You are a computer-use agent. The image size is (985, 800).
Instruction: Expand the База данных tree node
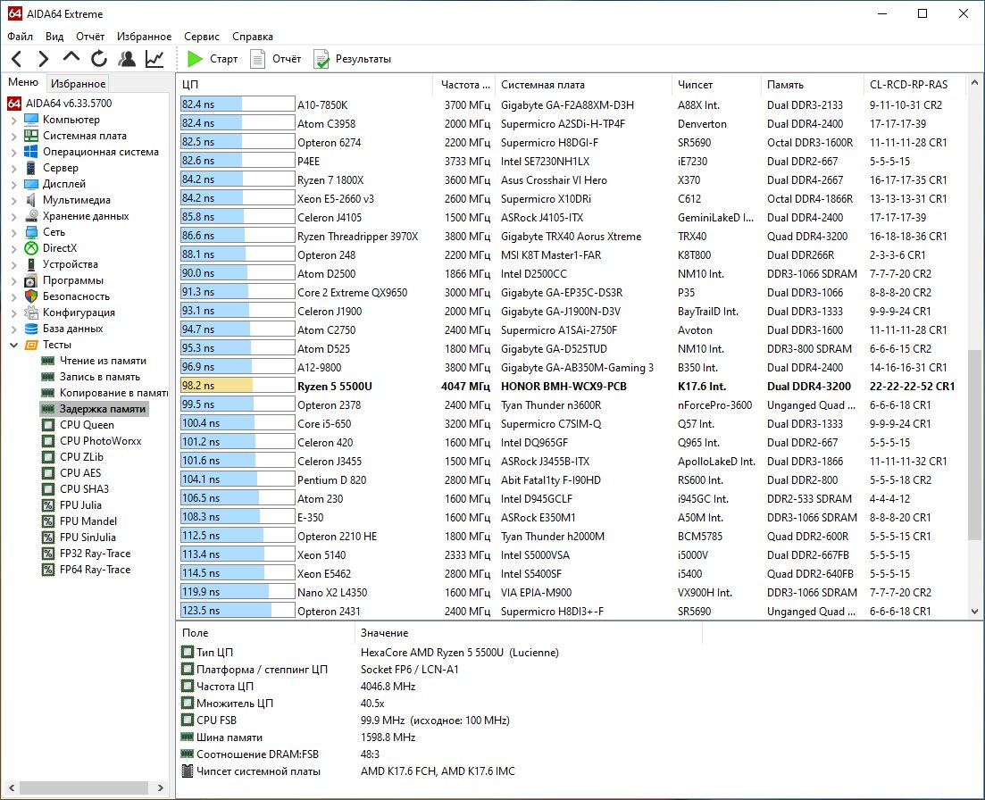(13, 329)
